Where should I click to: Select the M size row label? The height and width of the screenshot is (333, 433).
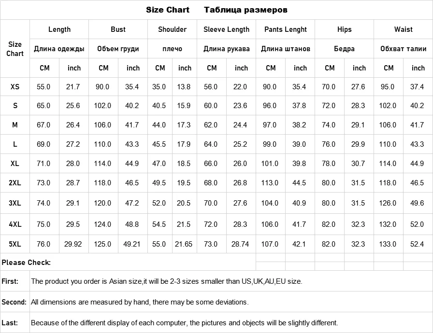tap(15, 125)
